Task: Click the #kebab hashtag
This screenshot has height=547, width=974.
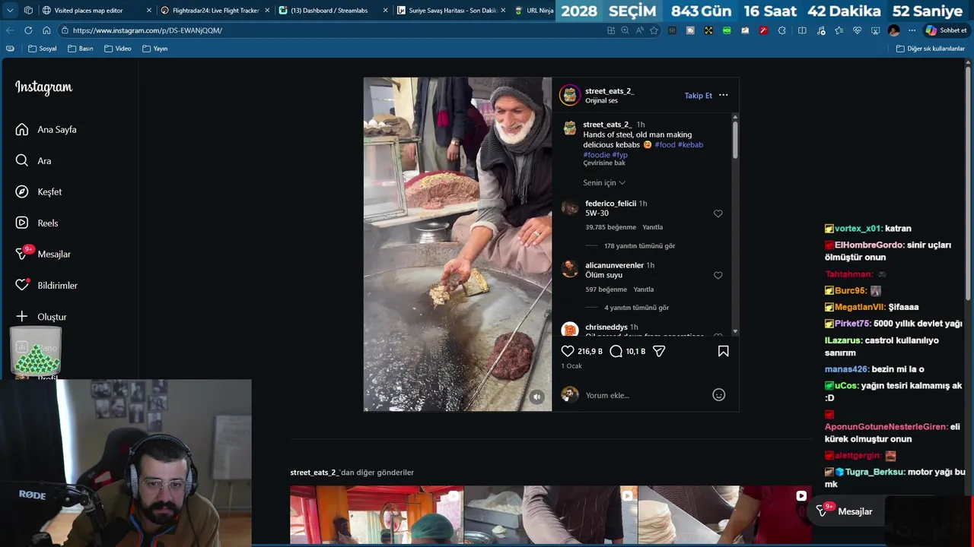Action: pos(690,144)
